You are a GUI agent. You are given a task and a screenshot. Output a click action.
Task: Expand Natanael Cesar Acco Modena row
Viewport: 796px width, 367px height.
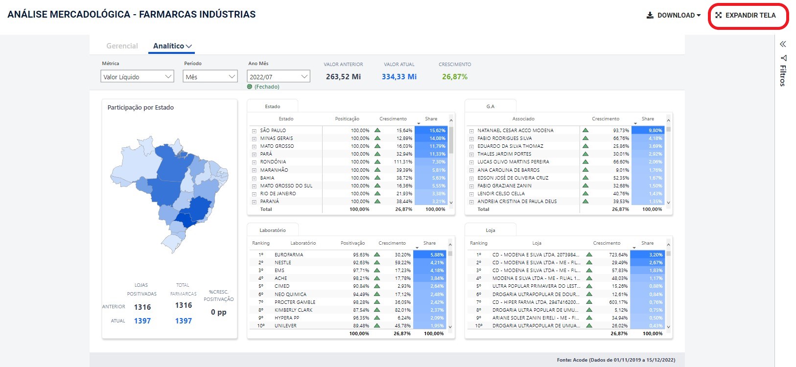pyautogui.click(x=471, y=131)
